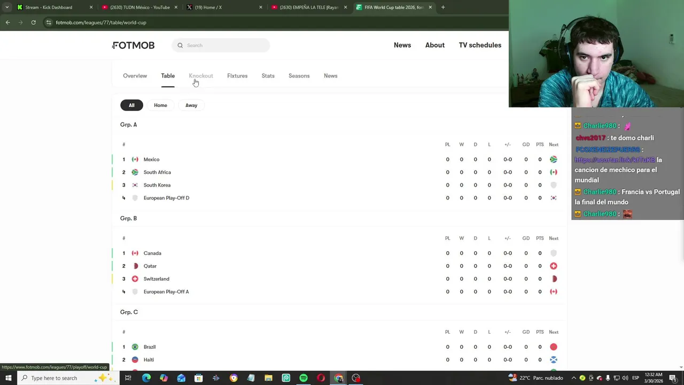The image size is (684, 385).
Task: Click Mexico's next opponent icon
Action: 554,159
